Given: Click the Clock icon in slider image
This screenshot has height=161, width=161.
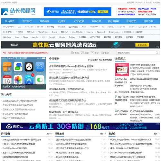Looking at the screenshot, I should click(29, 67).
